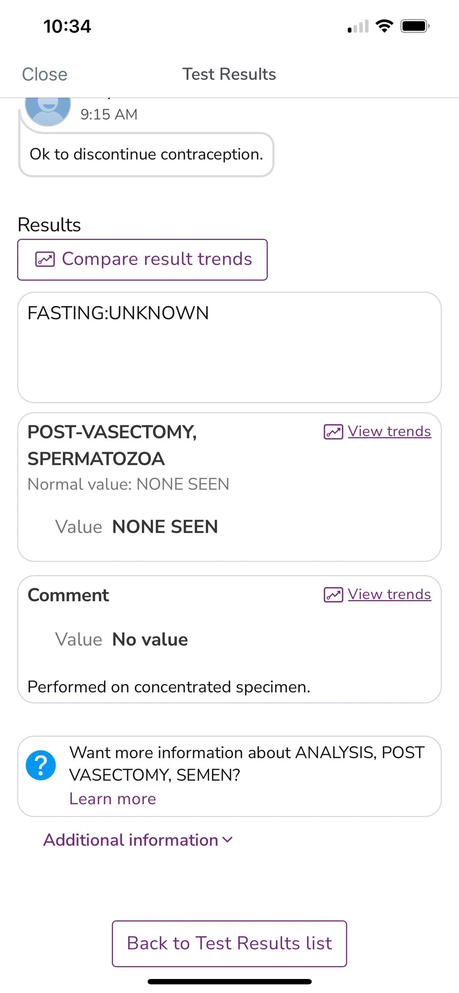Click the trend chart icon in Comment card
459x993 pixels.
click(x=333, y=595)
